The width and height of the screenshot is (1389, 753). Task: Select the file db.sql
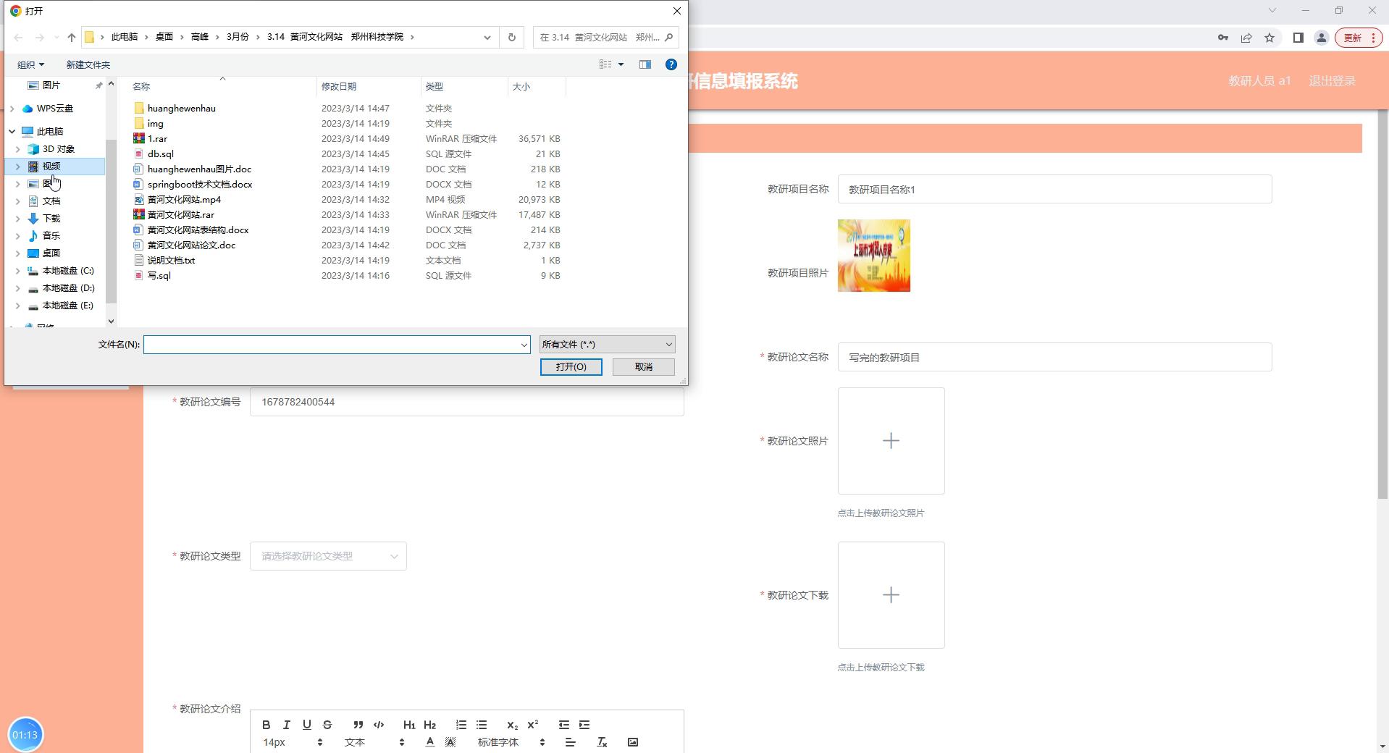click(160, 154)
